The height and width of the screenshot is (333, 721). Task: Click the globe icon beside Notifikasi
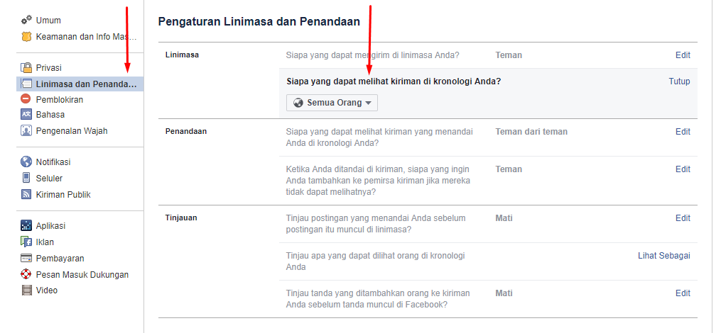point(27,162)
